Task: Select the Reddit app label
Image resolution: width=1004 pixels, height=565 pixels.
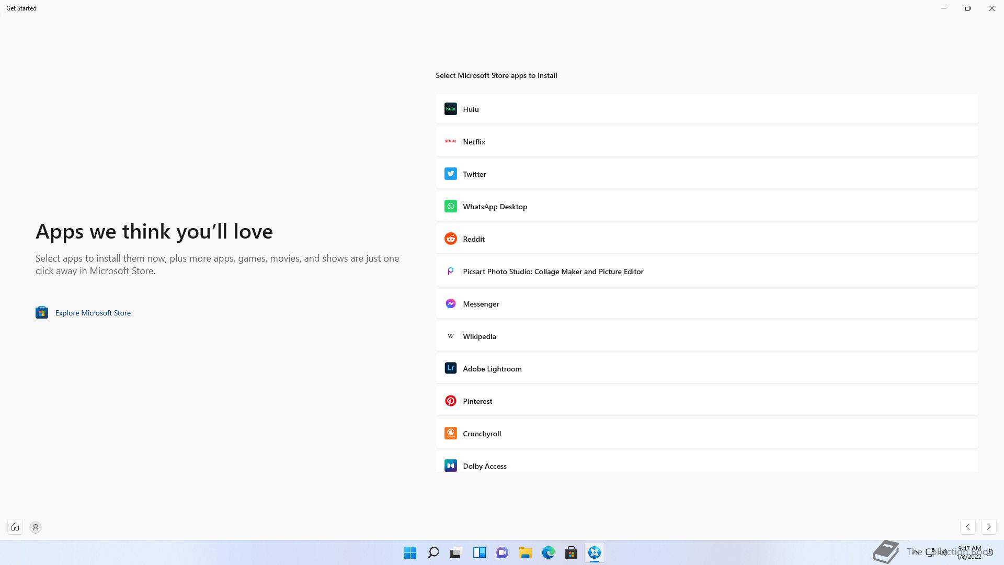Action: (x=474, y=239)
